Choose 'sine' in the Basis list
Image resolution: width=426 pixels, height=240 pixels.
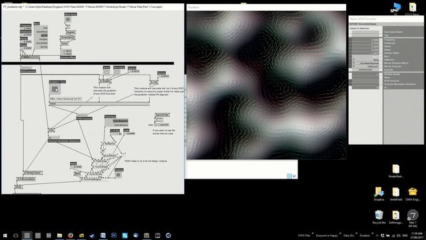click(x=45, y=28)
